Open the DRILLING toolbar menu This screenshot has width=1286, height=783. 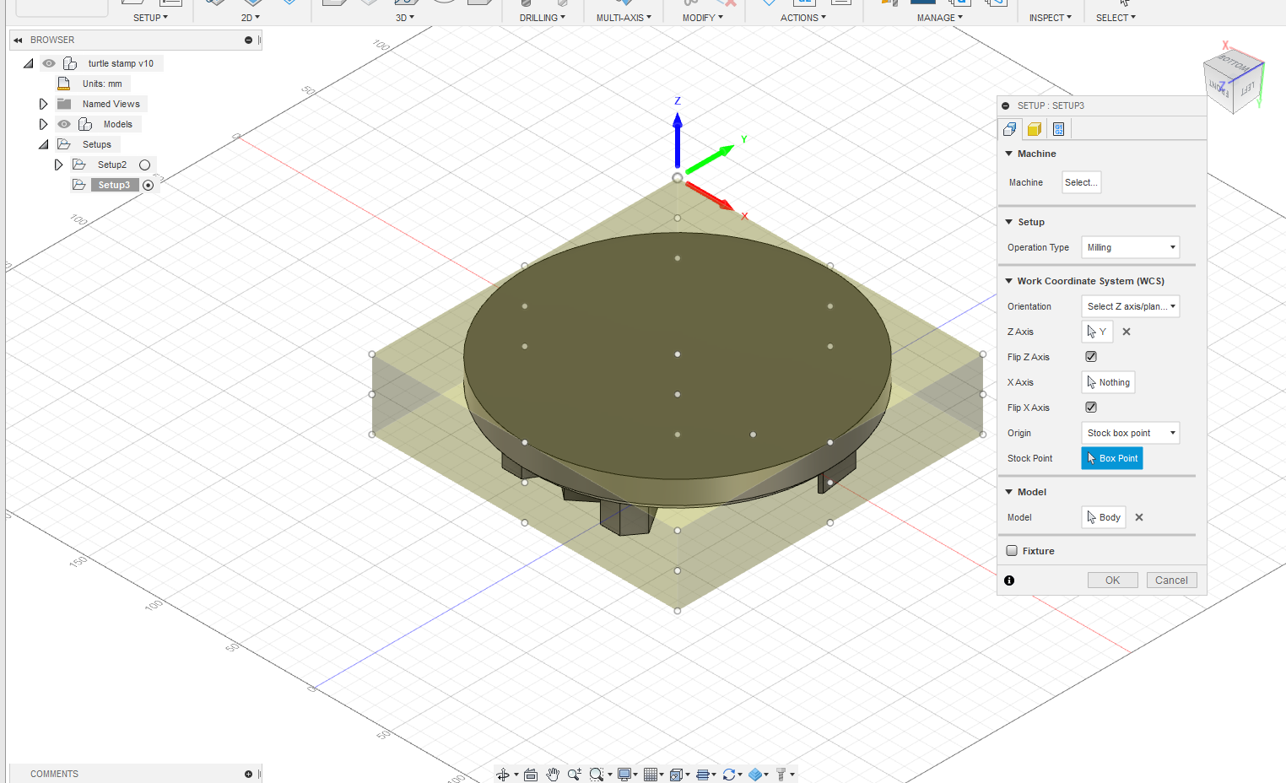543,18
